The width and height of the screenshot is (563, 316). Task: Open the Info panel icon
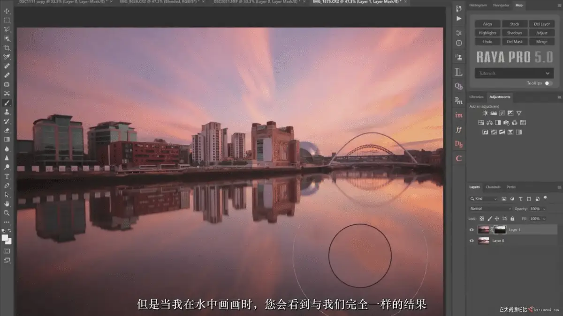click(x=459, y=43)
